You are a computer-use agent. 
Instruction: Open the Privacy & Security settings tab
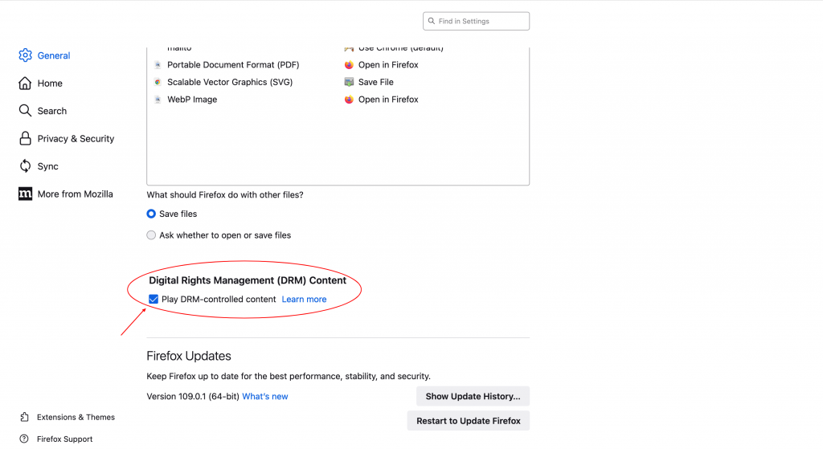coord(76,139)
